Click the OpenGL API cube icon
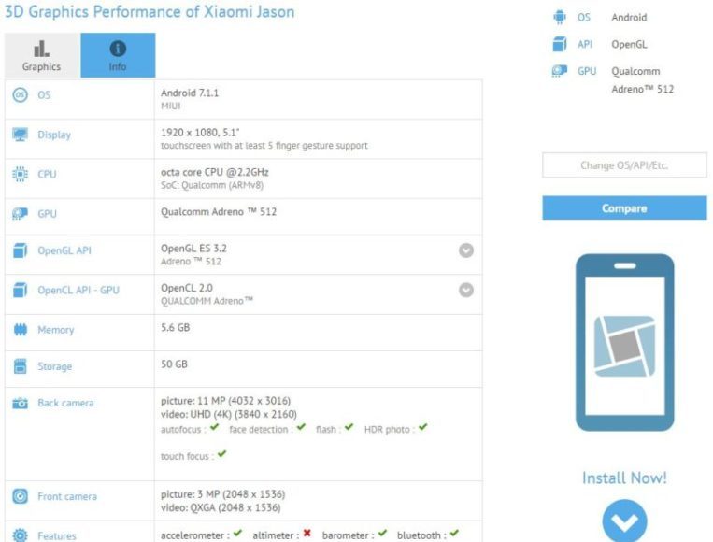This screenshot has height=542, width=713. click(x=20, y=250)
